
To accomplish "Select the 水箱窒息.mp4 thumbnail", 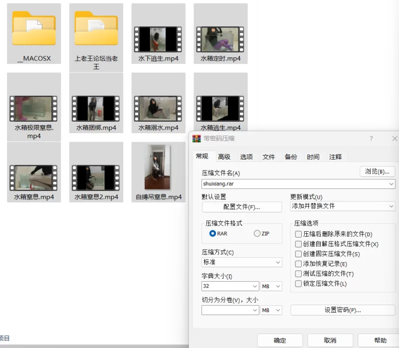I will [33, 178].
